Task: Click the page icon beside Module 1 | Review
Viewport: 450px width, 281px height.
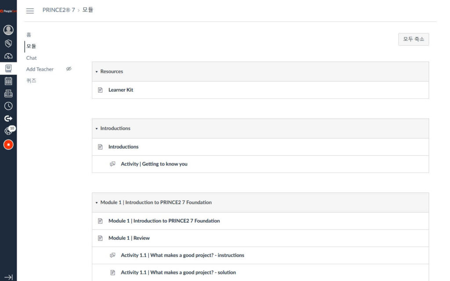Action: pos(100,238)
